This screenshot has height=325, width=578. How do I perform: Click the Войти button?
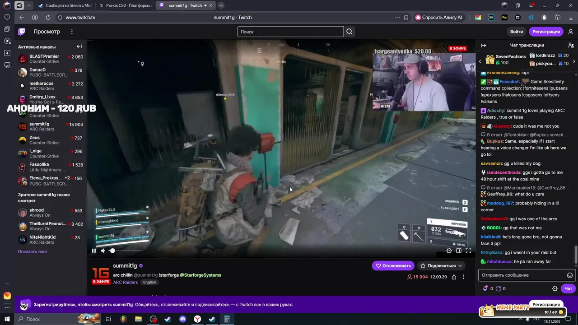[517, 32]
